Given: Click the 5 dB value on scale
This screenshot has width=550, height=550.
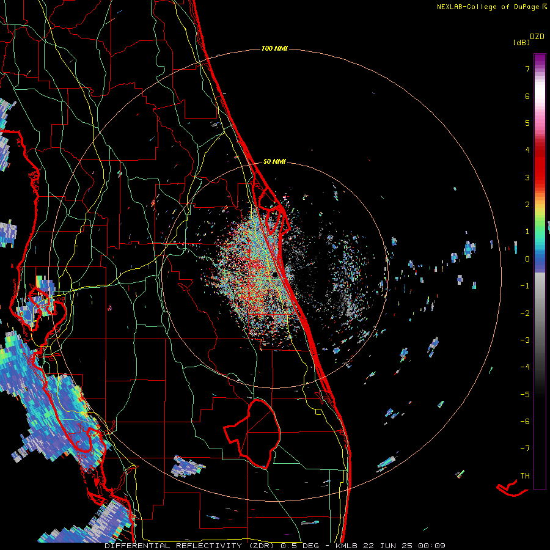Looking at the screenshot, I should [527, 123].
